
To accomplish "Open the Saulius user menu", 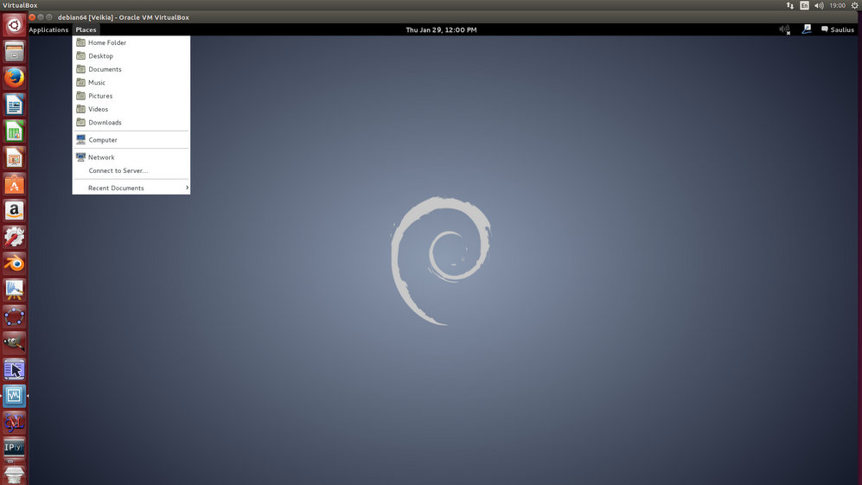I will (x=836, y=29).
